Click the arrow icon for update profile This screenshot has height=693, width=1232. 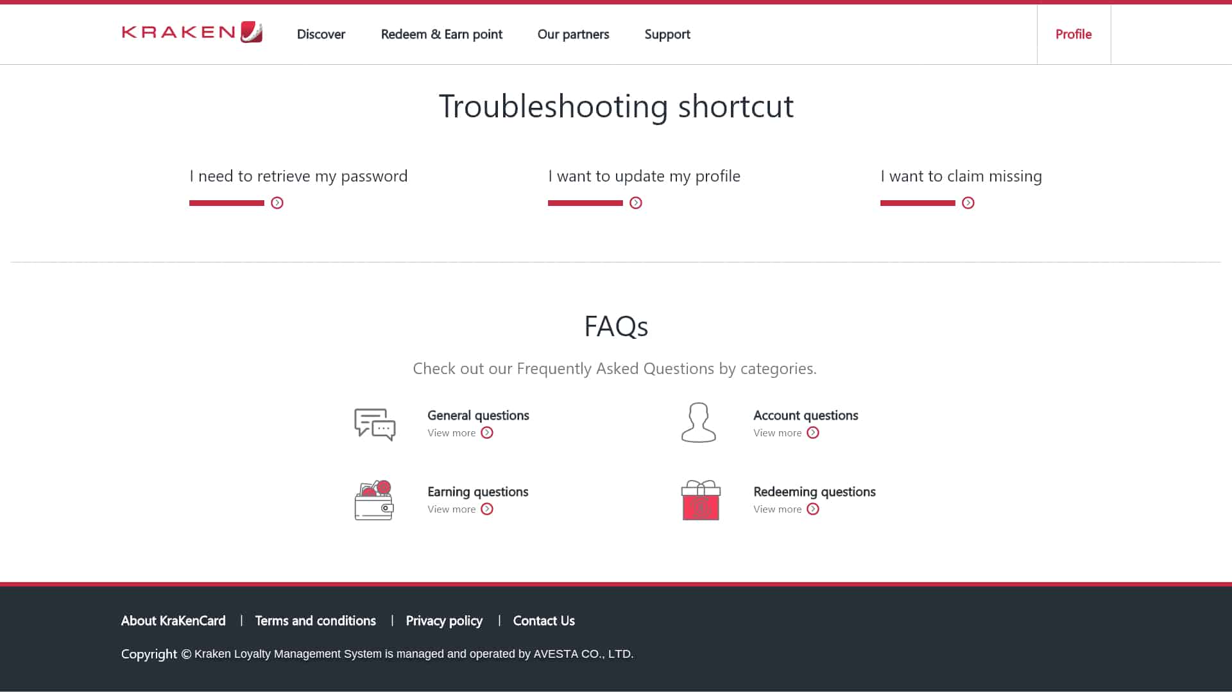click(637, 202)
